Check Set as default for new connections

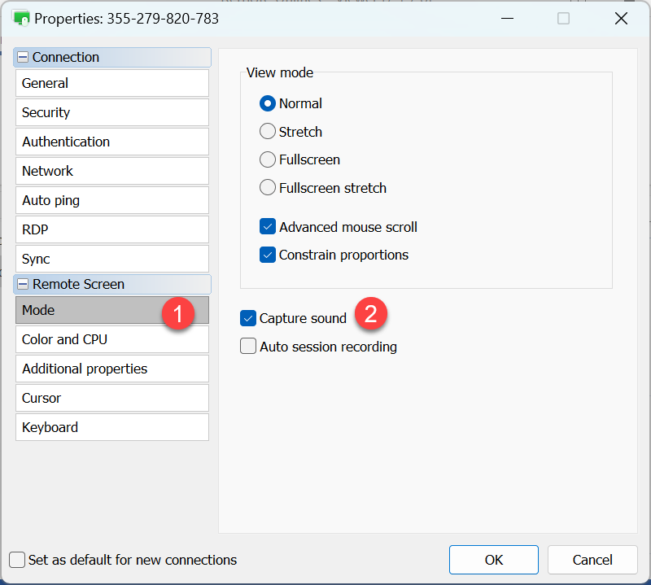17,560
